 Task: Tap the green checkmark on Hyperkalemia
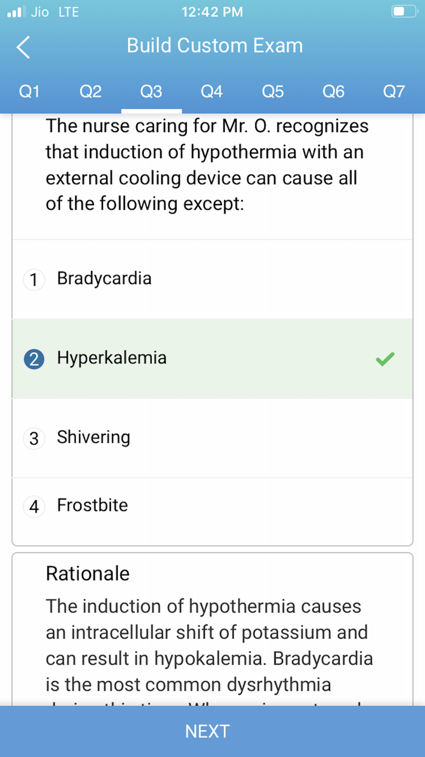click(384, 359)
